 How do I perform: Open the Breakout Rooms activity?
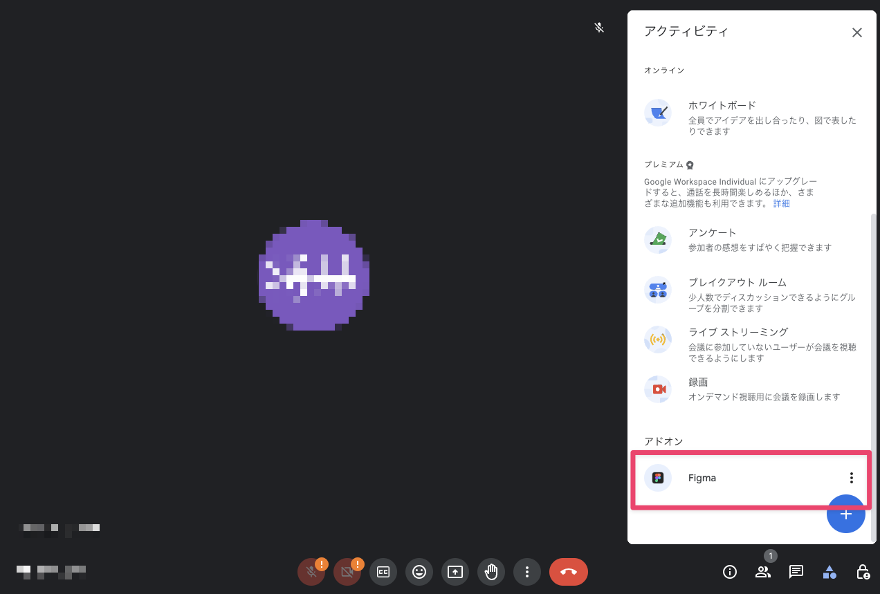(x=735, y=282)
